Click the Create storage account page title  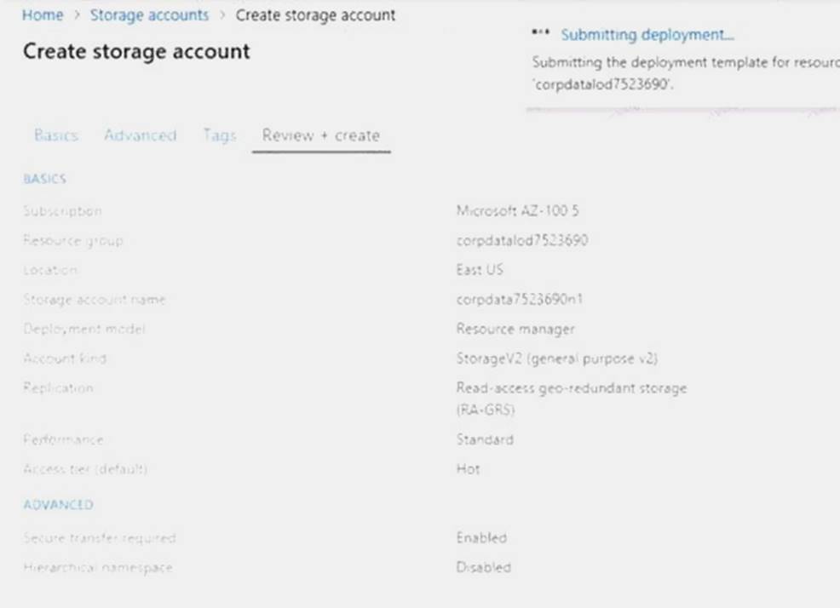pos(136,51)
